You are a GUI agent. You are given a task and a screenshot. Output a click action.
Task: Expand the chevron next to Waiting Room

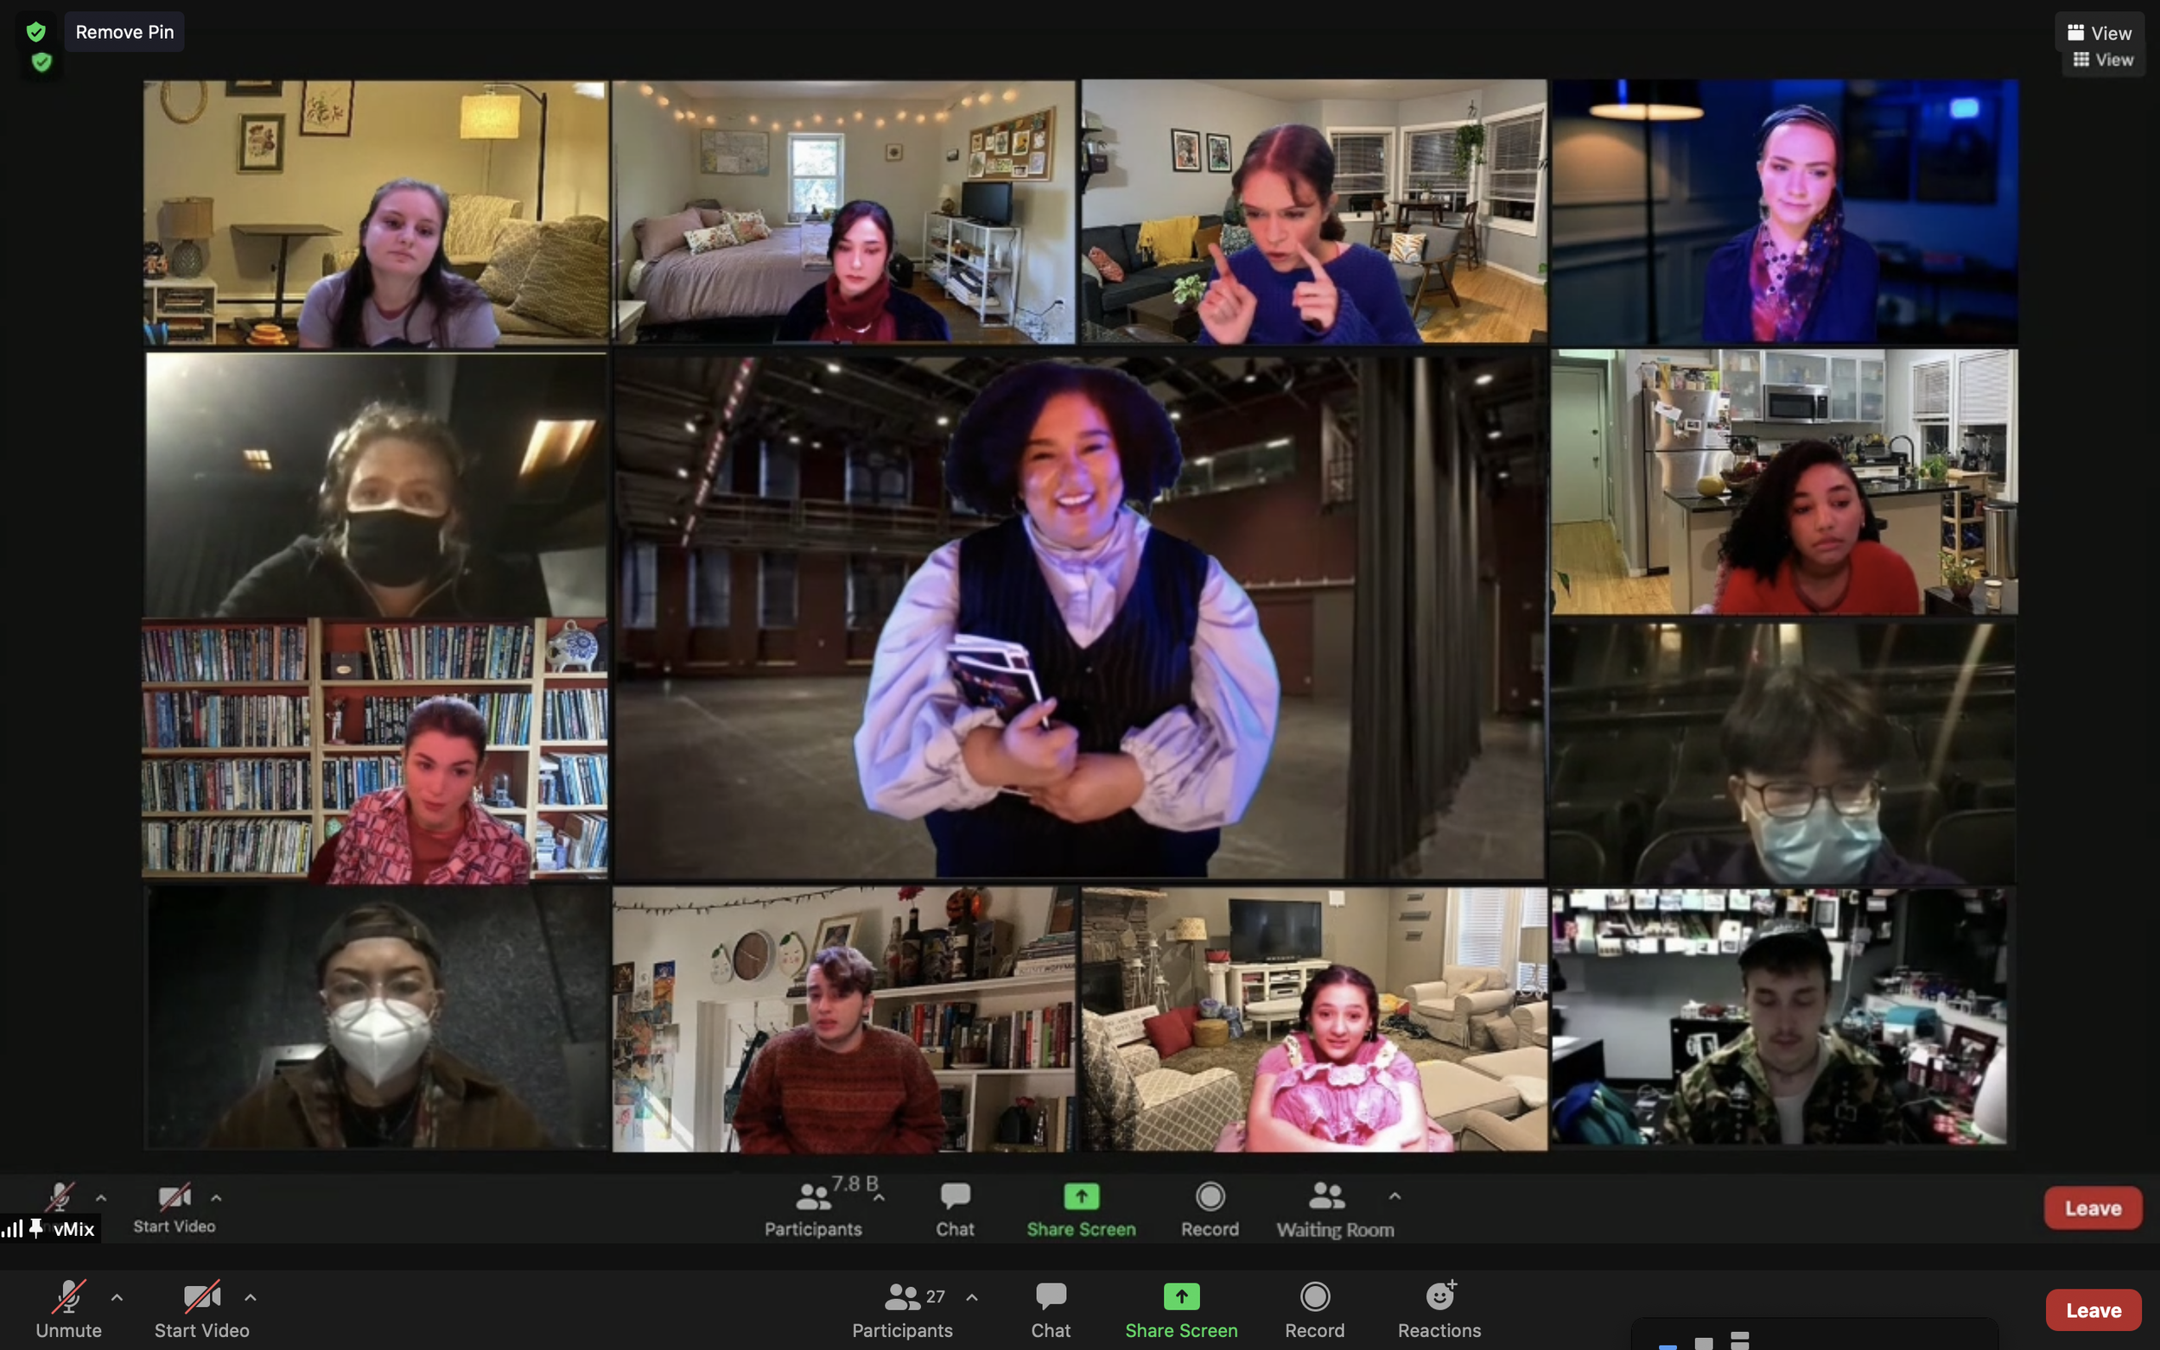coord(1394,1196)
